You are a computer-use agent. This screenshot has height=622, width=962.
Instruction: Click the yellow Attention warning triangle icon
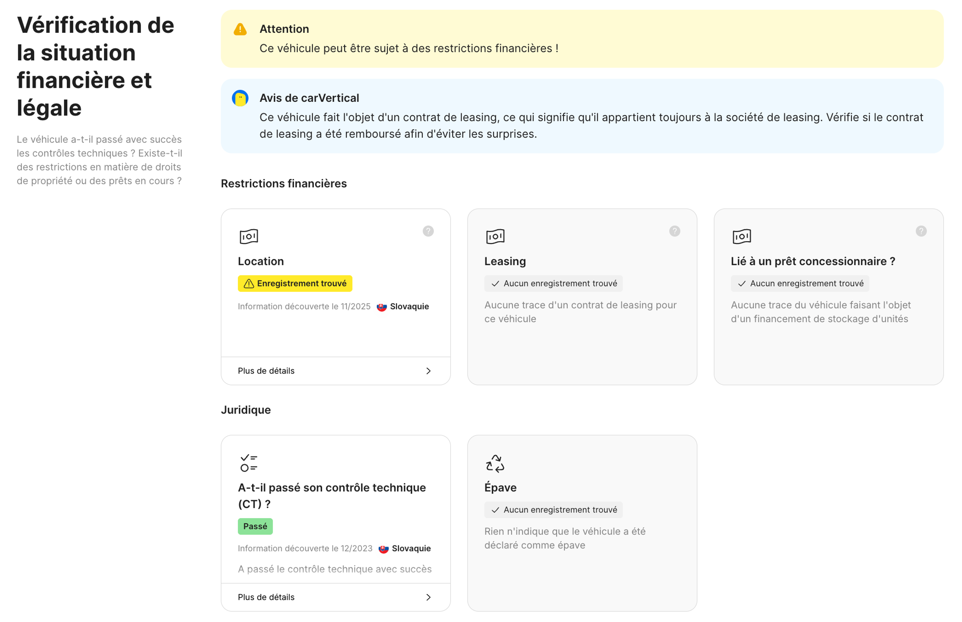pyautogui.click(x=240, y=30)
